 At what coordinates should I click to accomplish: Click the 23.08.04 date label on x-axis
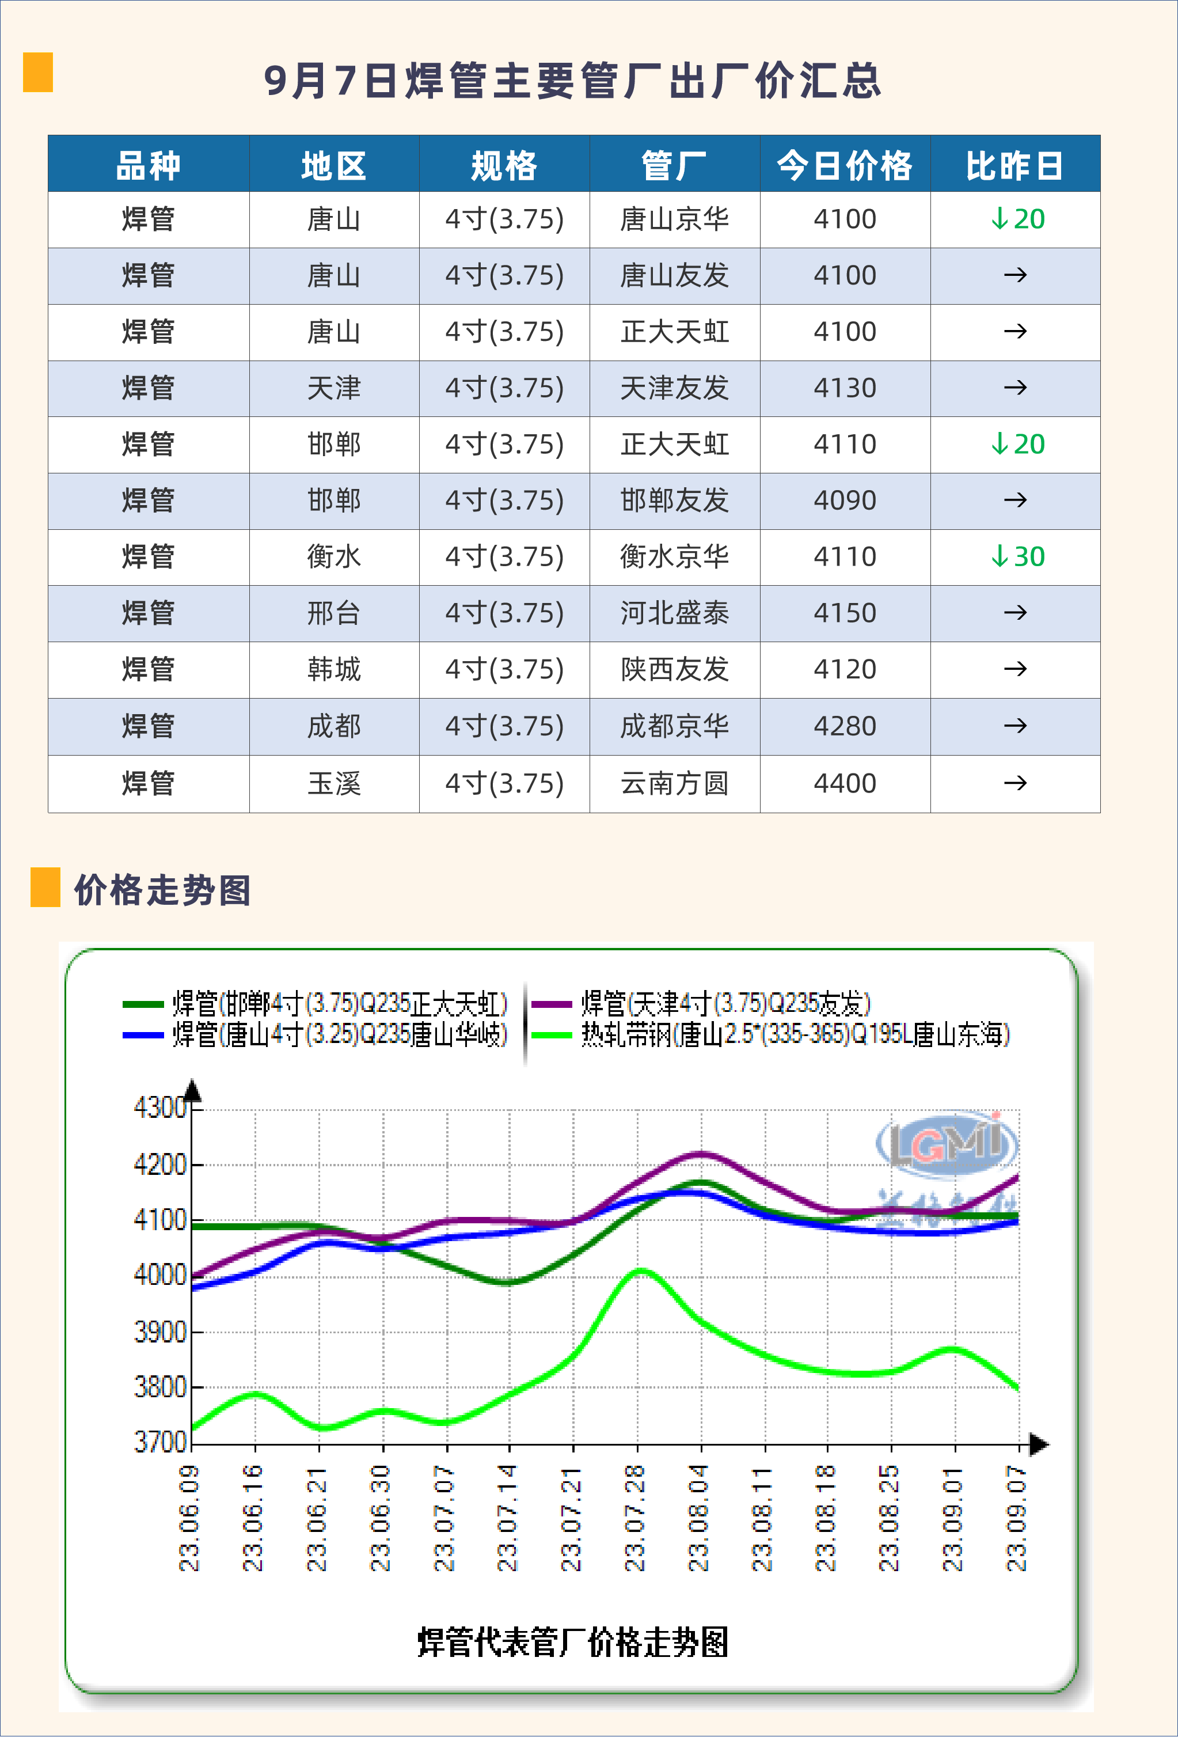698,1517
